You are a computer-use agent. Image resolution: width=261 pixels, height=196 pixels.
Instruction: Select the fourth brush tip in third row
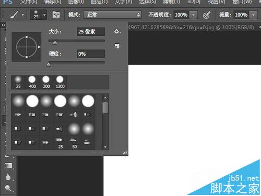click(x=60, y=129)
